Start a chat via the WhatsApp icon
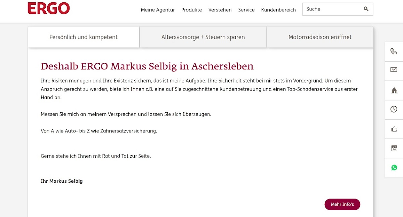Image resolution: width=403 pixels, height=217 pixels. (394, 168)
